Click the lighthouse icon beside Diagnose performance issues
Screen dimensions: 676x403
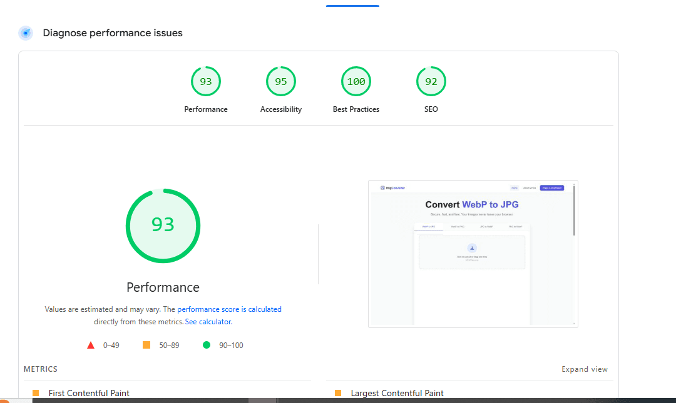click(x=25, y=32)
